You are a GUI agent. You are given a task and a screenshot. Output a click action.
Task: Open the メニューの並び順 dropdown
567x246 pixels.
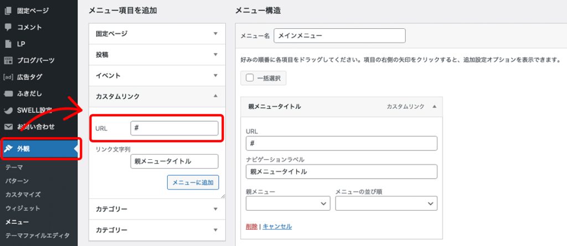pos(386,204)
